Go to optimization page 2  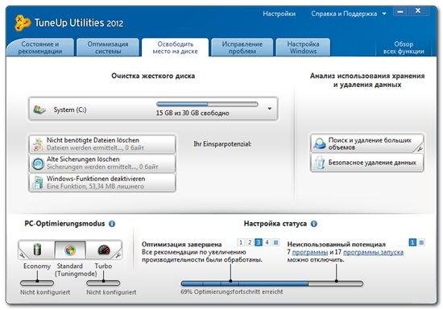point(250,242)
